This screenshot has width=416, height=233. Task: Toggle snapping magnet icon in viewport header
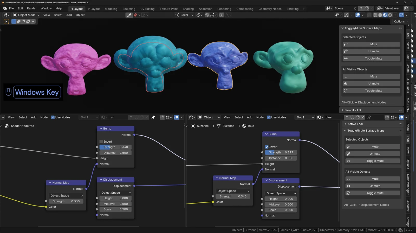207,15
